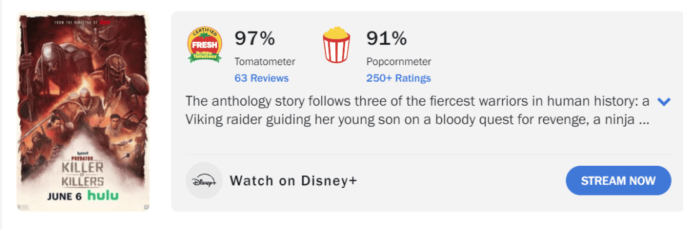Open the 63 Reviews link
The width and height of the screenshot is (683, 229).
[261, 78]
